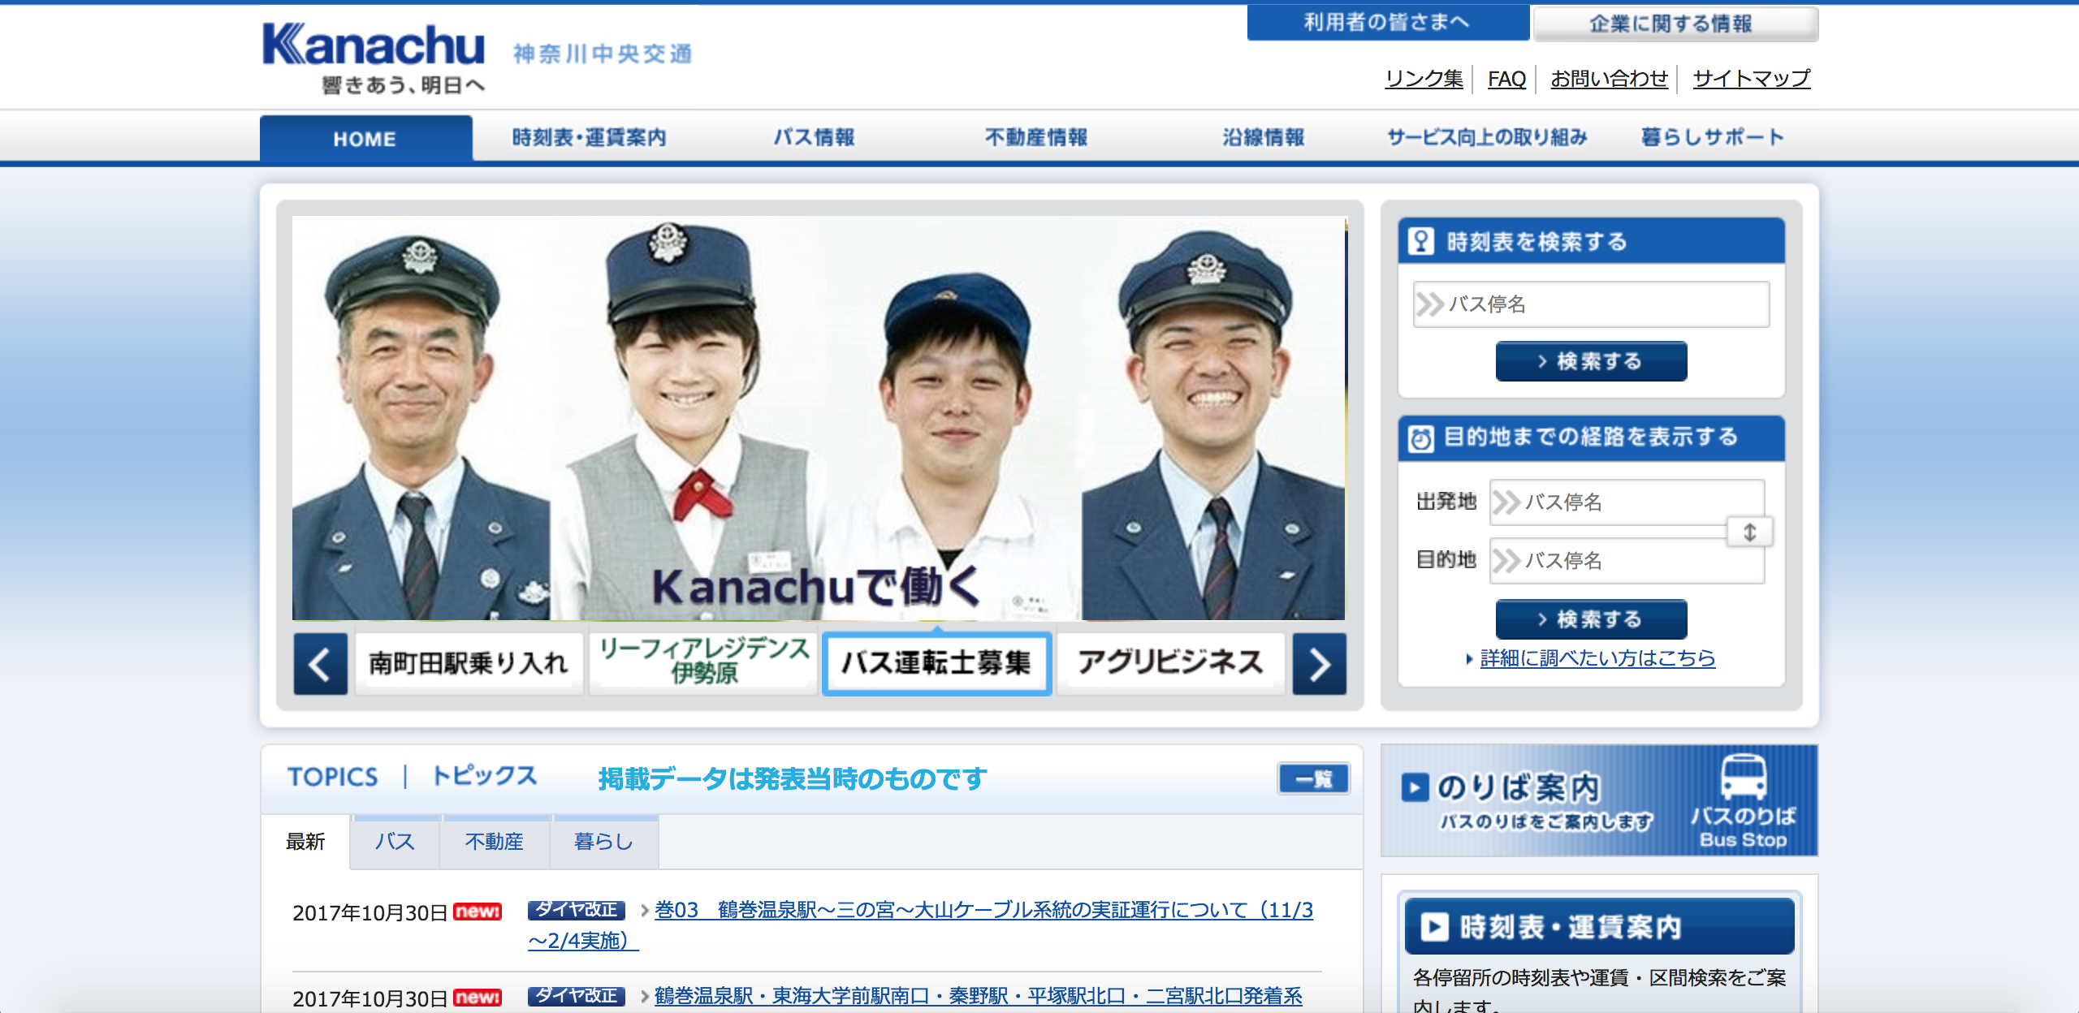Viewport: 2079px width, 1013px height.
Task: Select HOME in main navigation
Action: tap(365, 139)
